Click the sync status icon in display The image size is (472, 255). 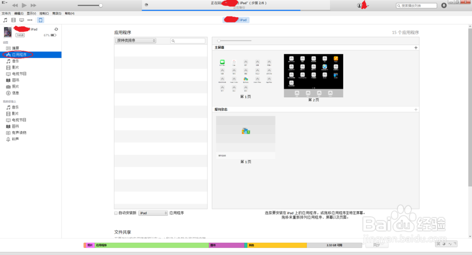146,5
